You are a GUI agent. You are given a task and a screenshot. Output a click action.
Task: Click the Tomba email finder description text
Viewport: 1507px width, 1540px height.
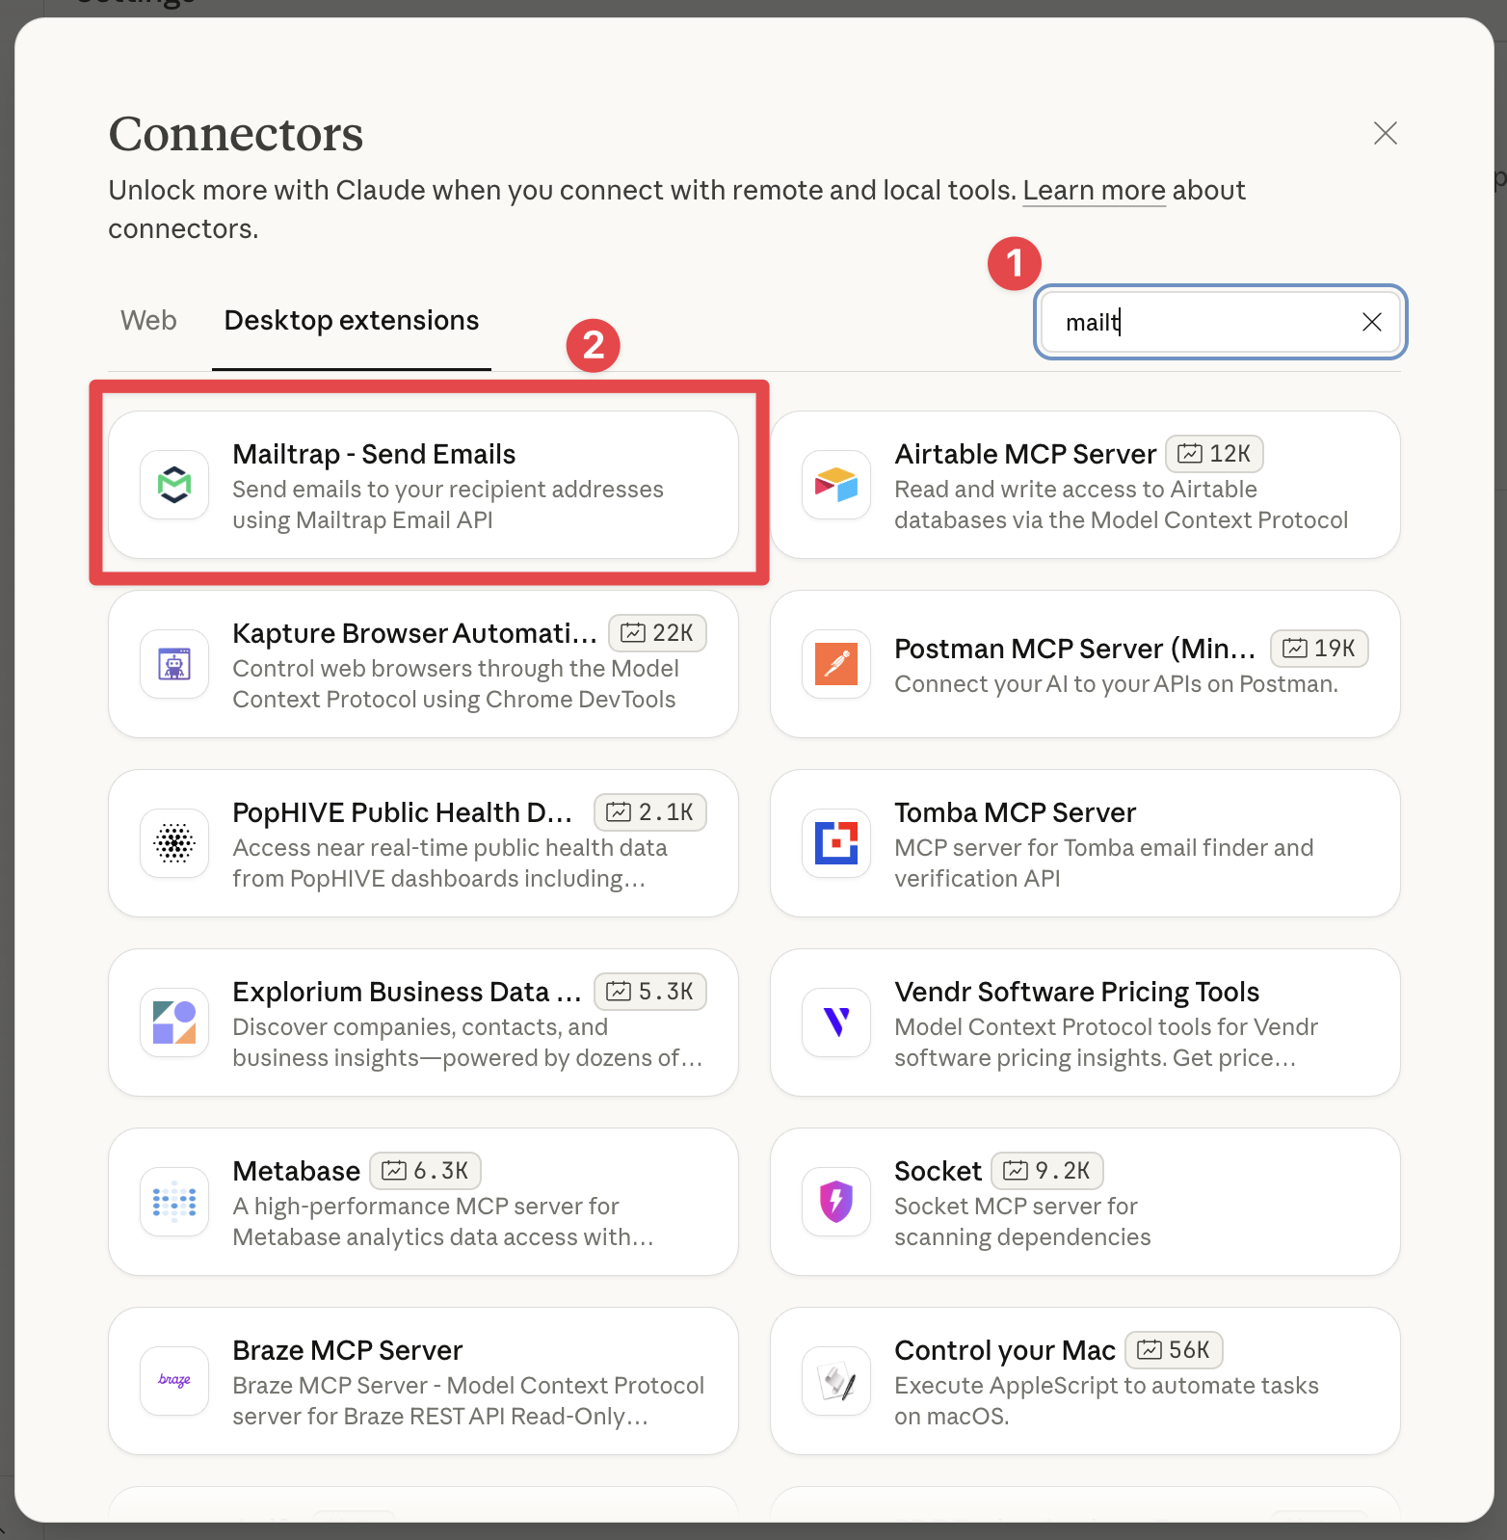(x=1104, y=863)
